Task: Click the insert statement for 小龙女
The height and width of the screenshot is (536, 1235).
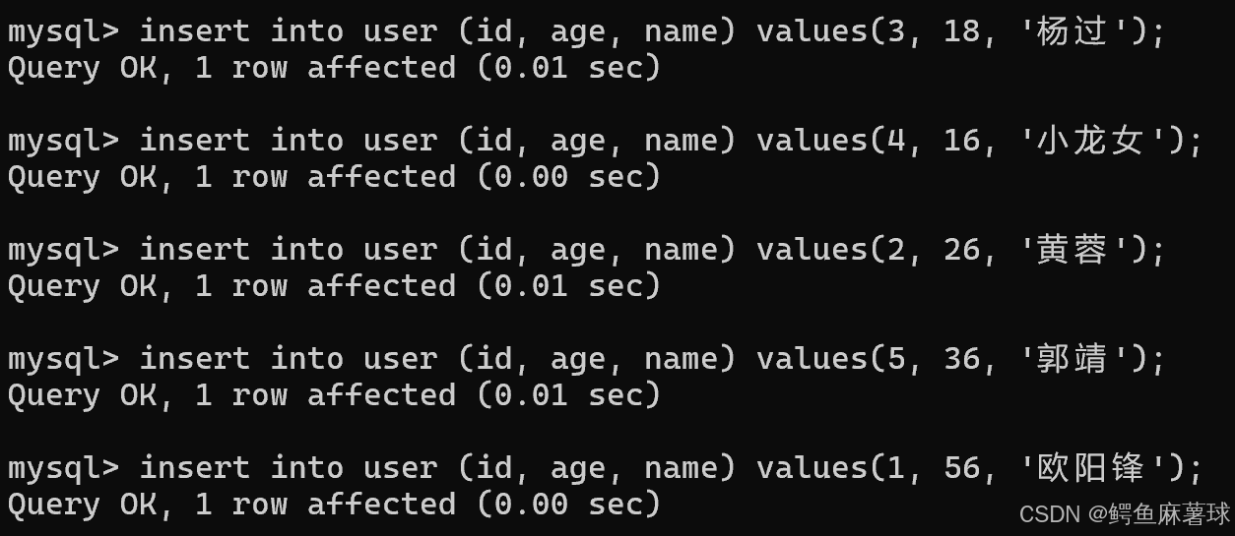Action: coord(605,142)
